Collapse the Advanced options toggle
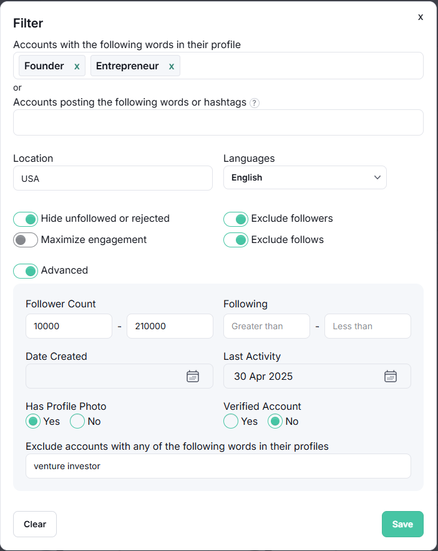The width and height of the screenshot is (438, 551). click(26, 271)
